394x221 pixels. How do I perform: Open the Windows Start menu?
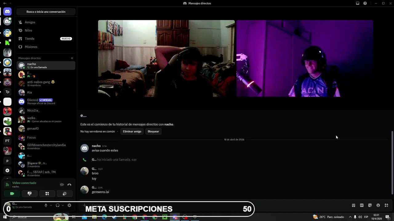[5, 217]
